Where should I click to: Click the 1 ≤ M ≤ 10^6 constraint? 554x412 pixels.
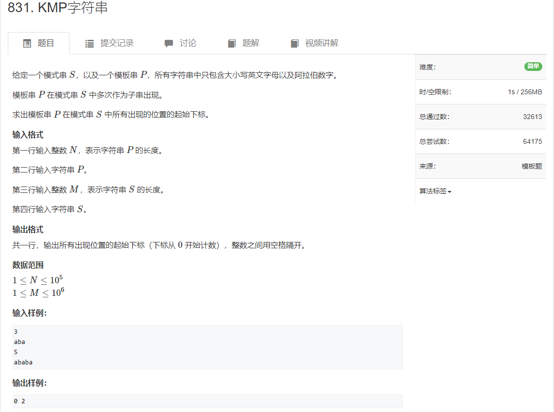[x=38, y=292]
